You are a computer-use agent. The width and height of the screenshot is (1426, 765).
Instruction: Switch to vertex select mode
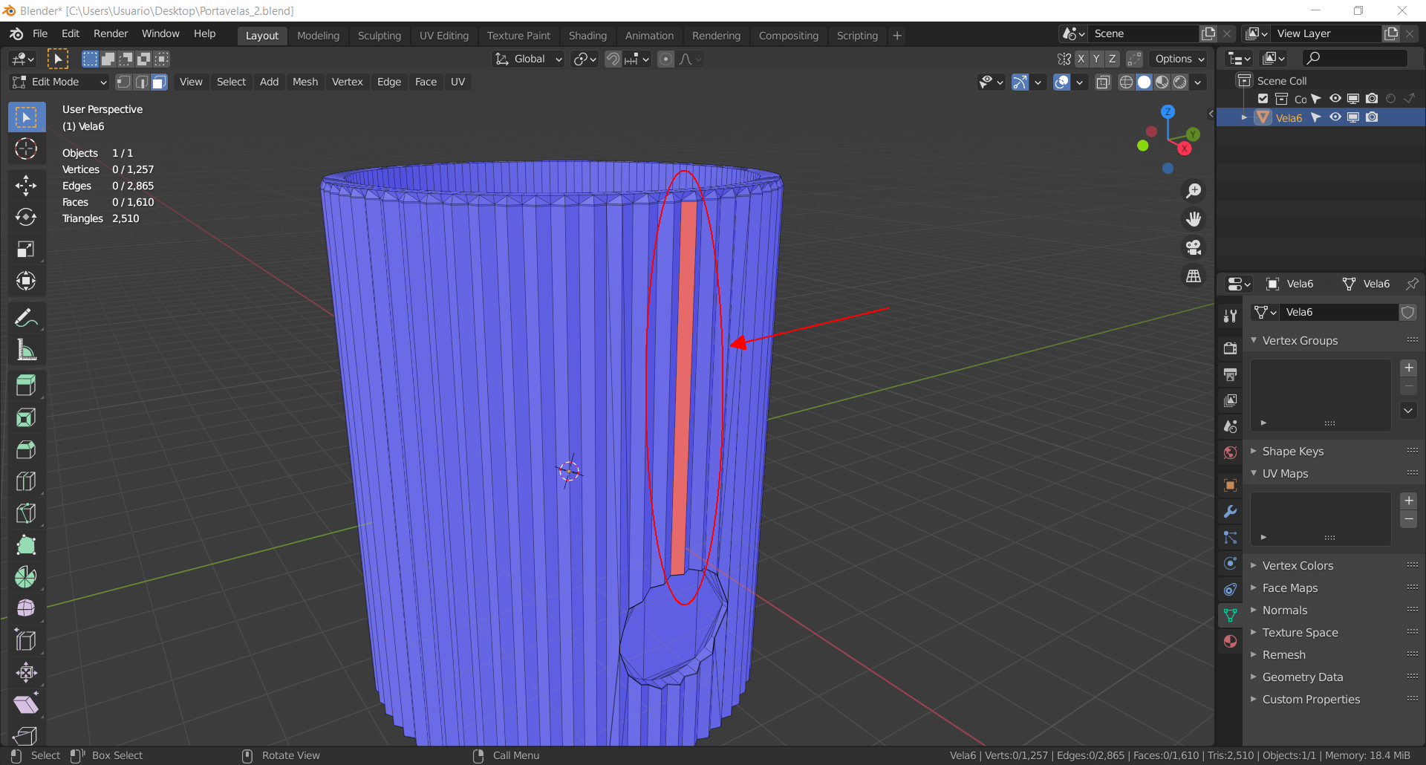point(124,82)
